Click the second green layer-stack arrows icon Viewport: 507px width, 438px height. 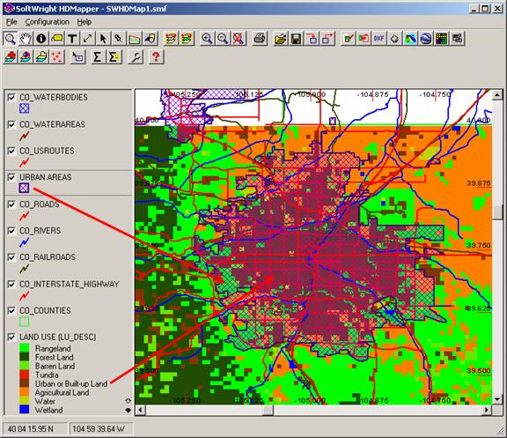pos(187,39)
